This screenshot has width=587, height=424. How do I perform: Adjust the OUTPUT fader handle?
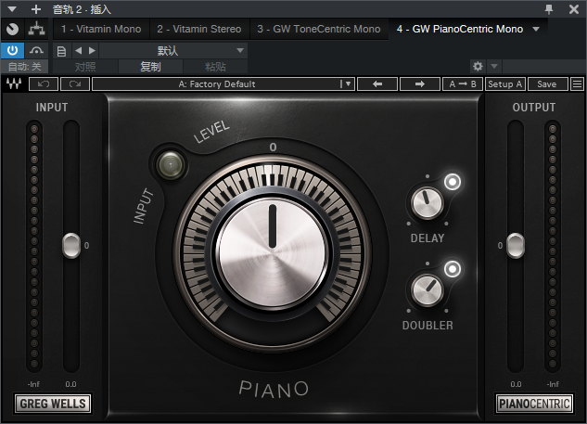[x=516, y=246]
